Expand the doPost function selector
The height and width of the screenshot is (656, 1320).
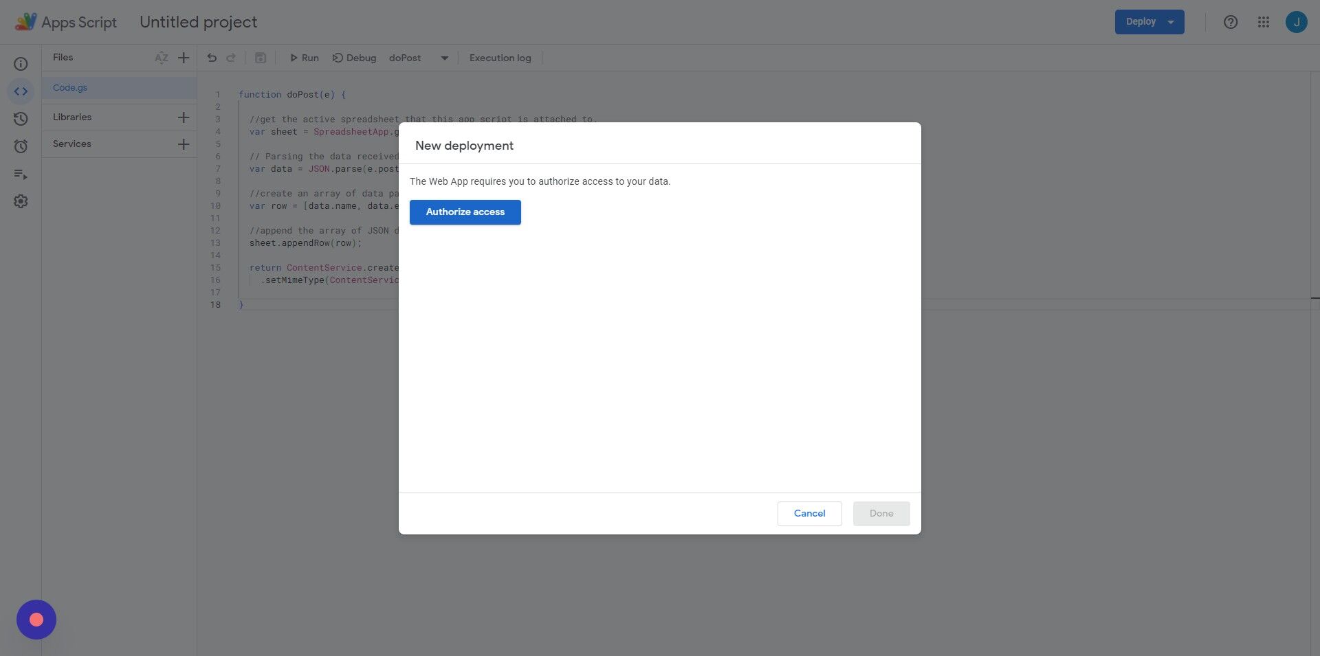[x=444, y=58]
